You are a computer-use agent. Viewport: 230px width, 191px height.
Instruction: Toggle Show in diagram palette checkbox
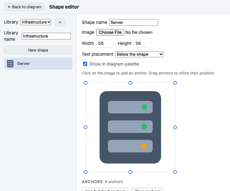85,64
